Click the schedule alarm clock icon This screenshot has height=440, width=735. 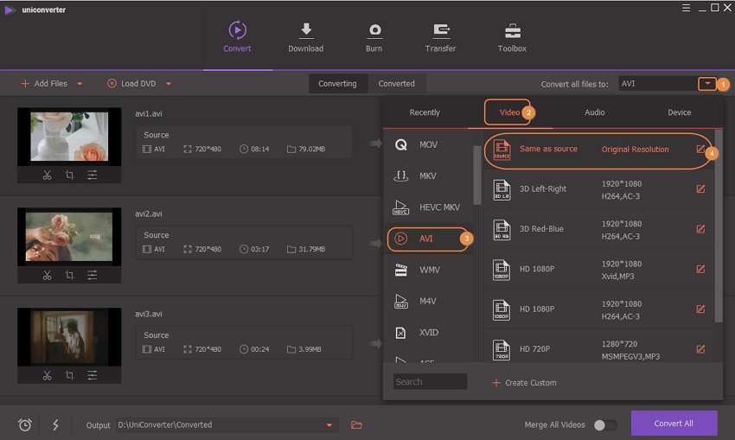pyautogui.click(x=25, y=424)
